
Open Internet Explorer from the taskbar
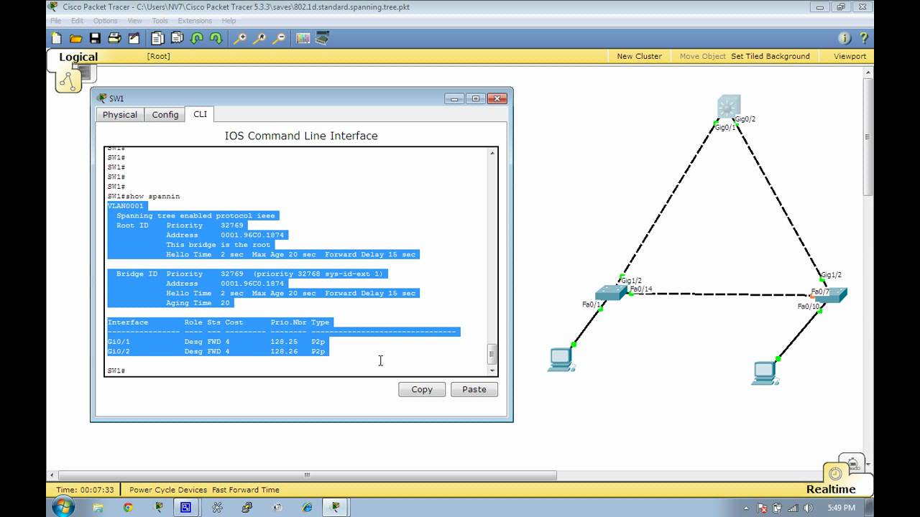(308, 507)
